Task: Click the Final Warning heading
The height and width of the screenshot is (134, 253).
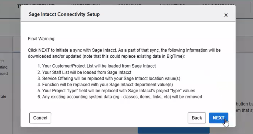Action: (x=41, y=39)
